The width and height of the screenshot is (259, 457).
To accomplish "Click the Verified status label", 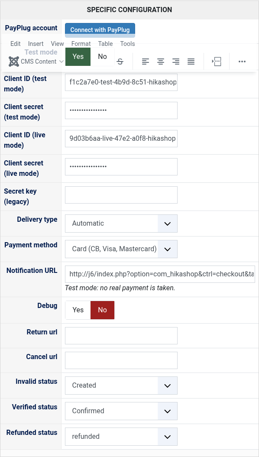I will pos(35,407).
